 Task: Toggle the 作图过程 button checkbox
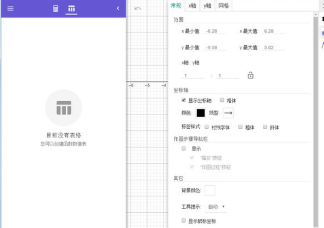pos(192,167)
